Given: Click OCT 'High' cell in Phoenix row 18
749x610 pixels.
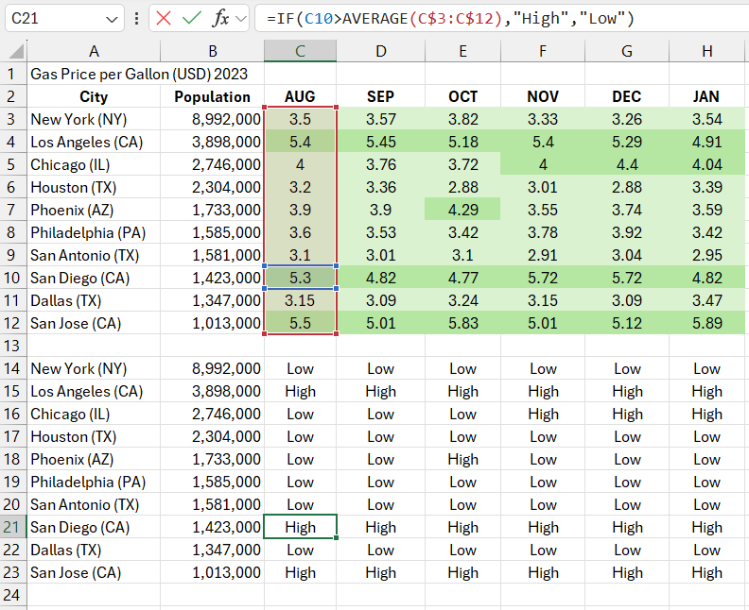Looking at the screenshot, I should [462, 459].
